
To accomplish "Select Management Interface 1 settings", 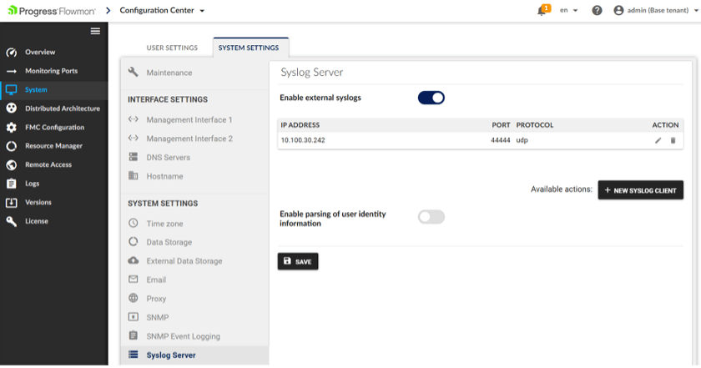I will 189,120.
